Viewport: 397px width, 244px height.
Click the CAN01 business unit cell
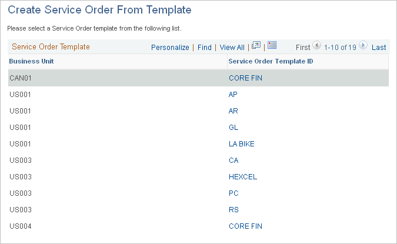pos(21,78)
